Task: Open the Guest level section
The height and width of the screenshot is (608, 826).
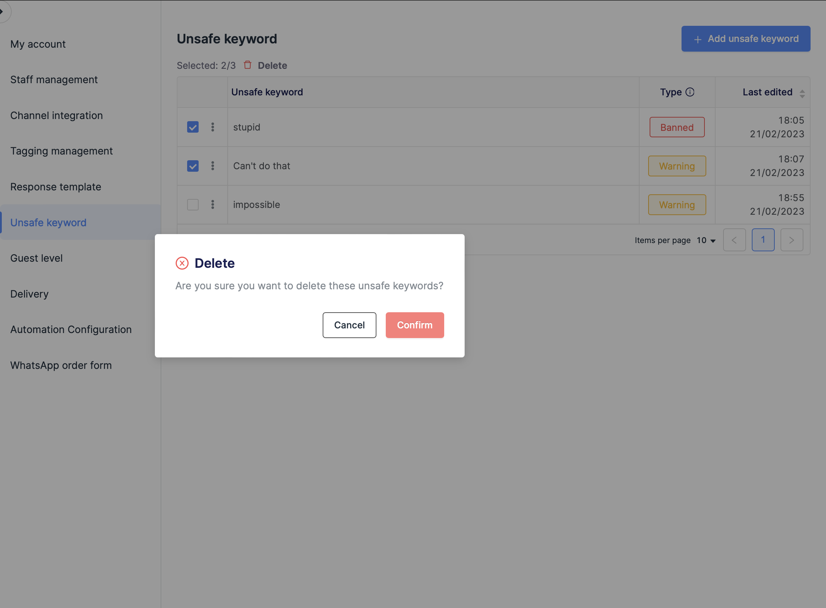Action: (36, 258)
